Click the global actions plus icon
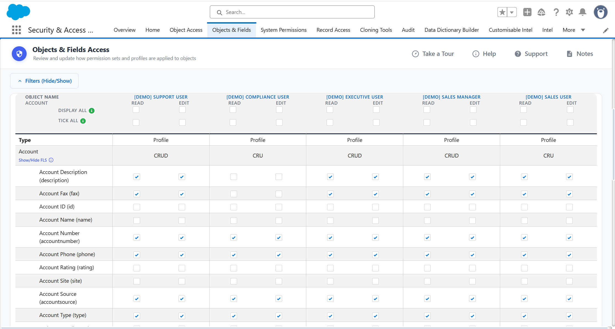615x329 pixels. [527, 12]
